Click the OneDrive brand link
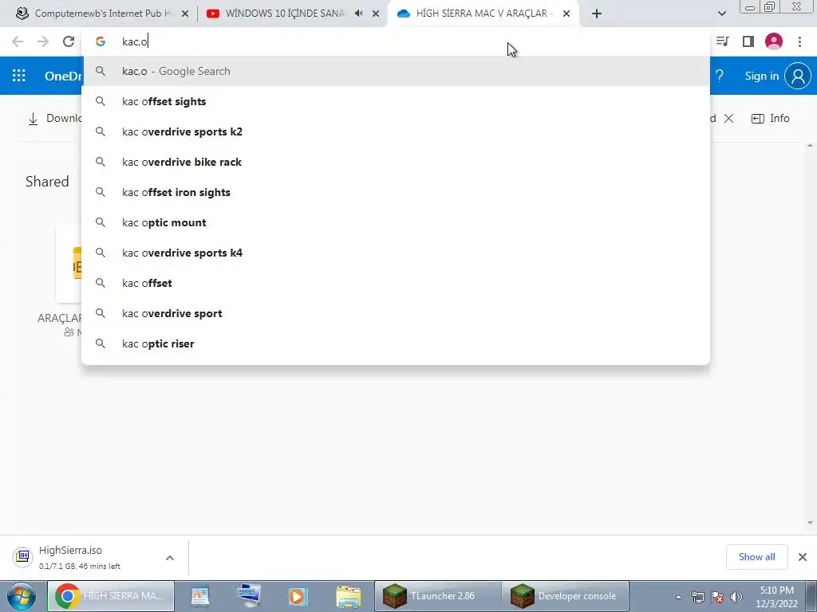This screenshot has height=612, width=817. pos(63,76)
